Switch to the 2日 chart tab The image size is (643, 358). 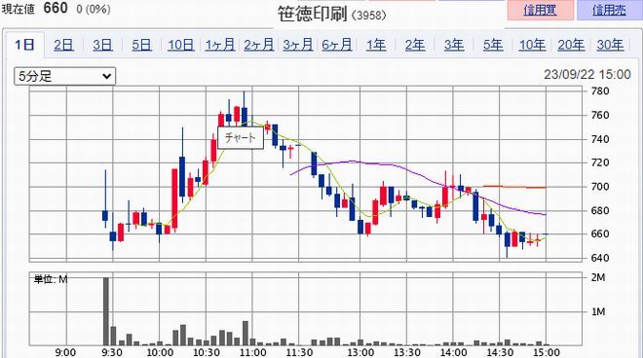[63, 45]
